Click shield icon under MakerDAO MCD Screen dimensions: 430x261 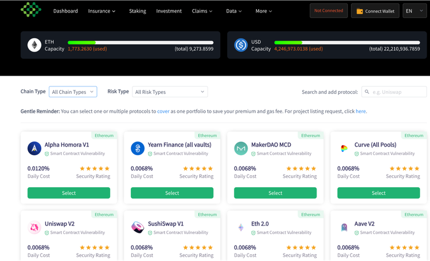[253, 154]
